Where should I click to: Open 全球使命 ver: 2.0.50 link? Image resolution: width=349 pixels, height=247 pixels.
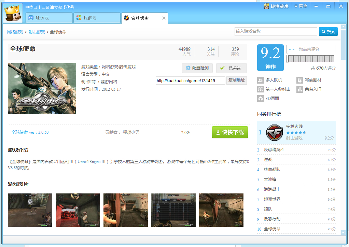[x=30, y=132]
